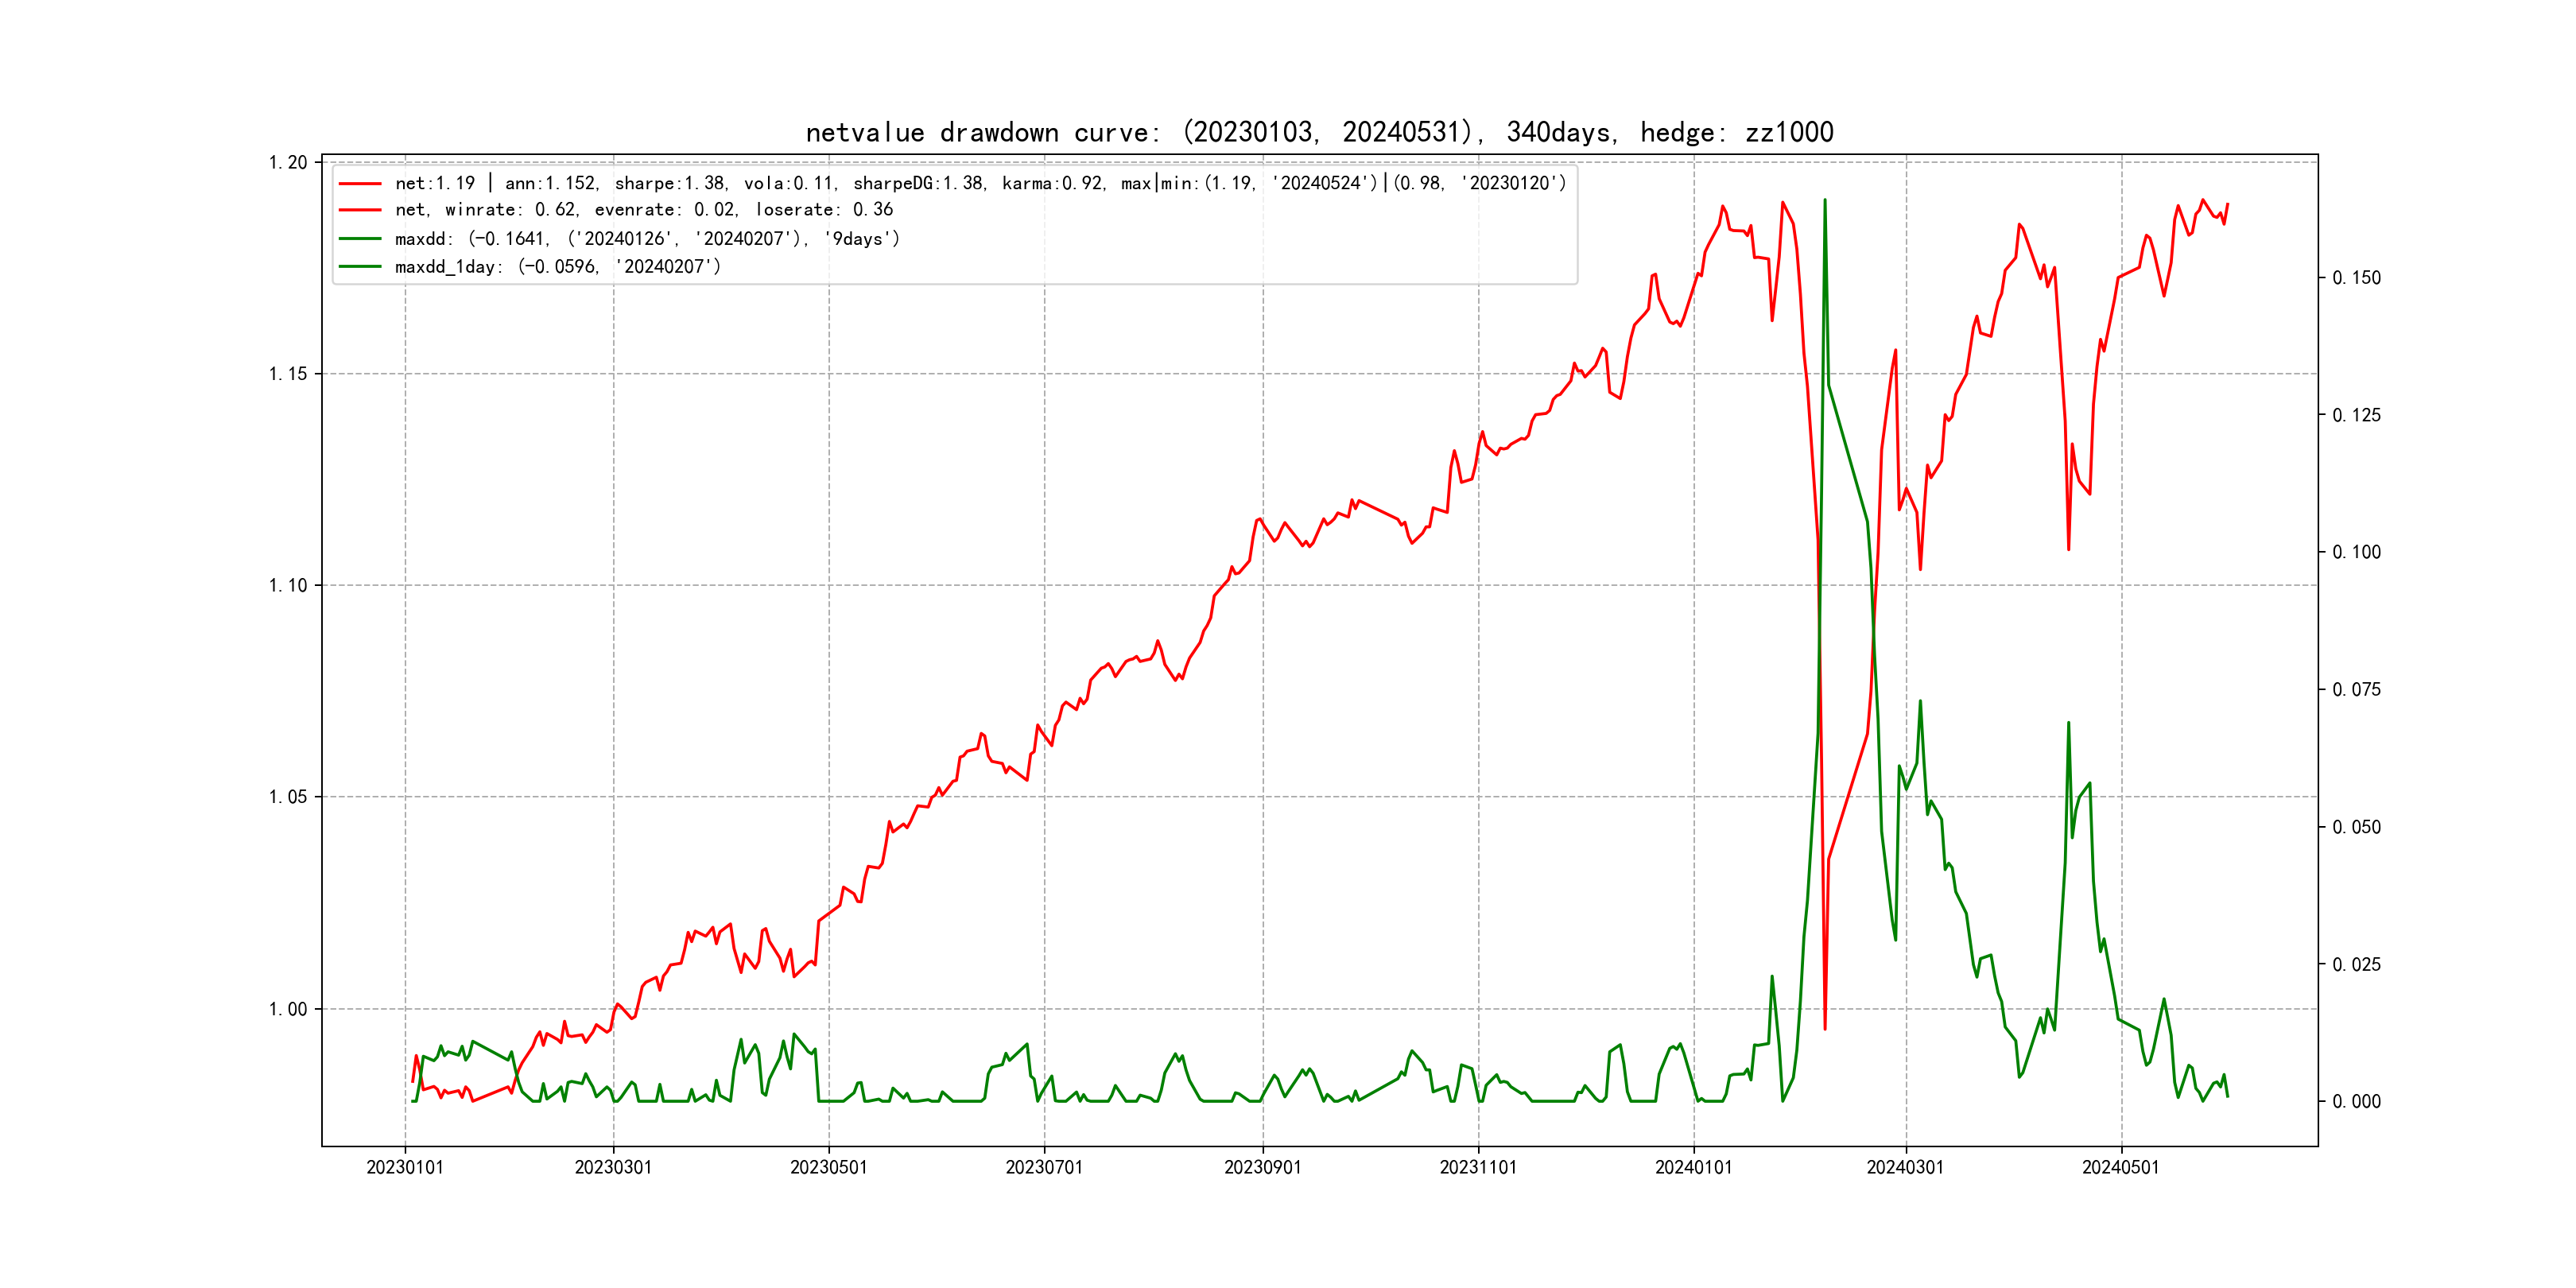The height and width of the screenshot is (1288, 2576).
Task: Click the chart title text
Action: coord(1319,132)
